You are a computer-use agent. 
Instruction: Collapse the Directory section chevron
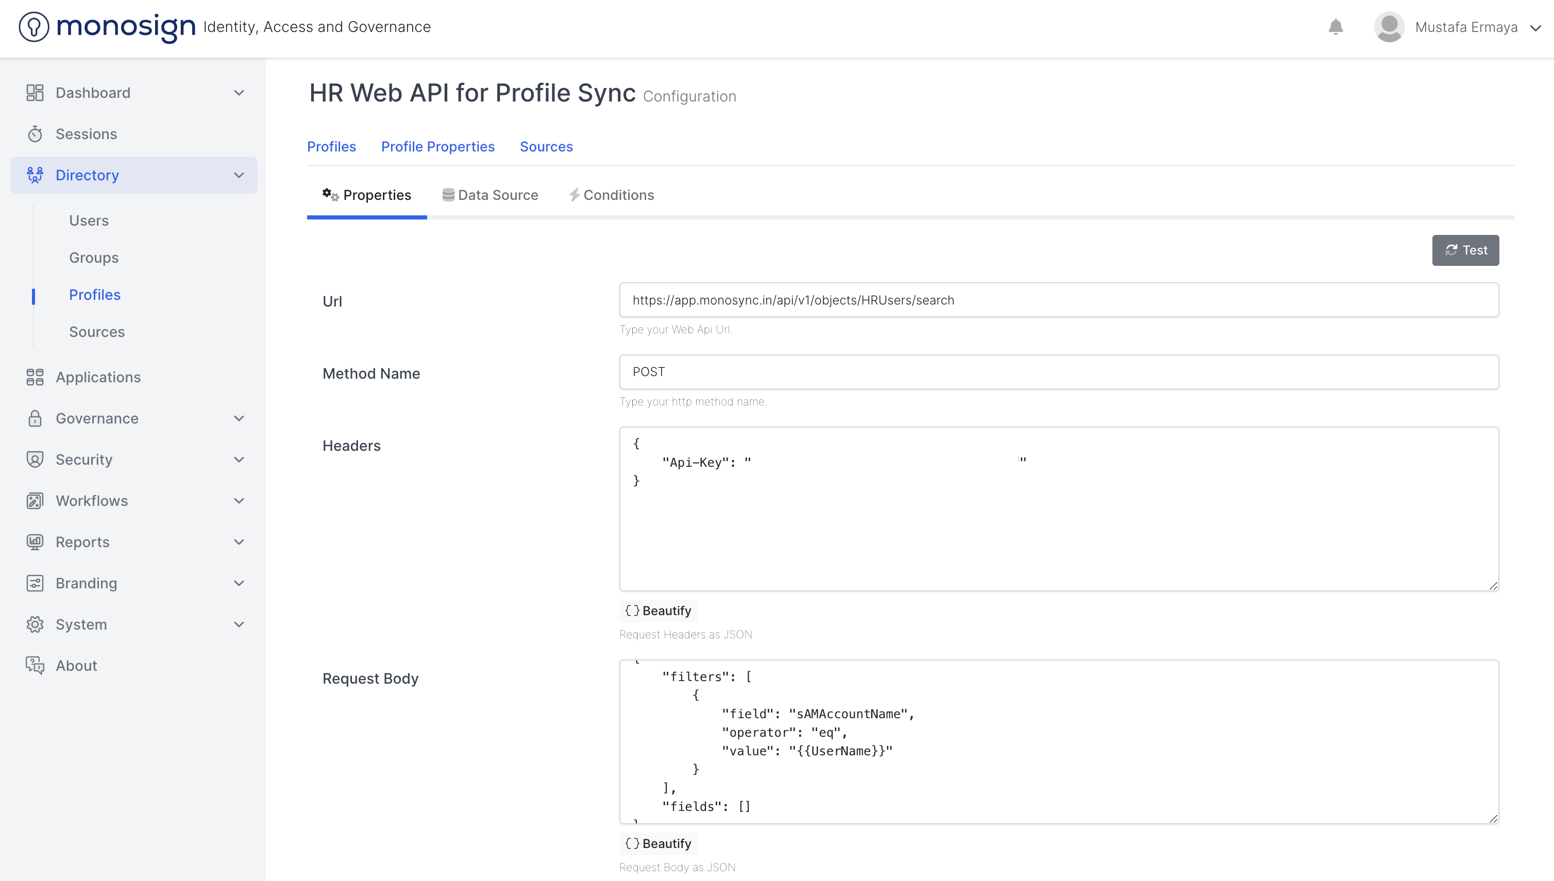(x=239, y=175)
